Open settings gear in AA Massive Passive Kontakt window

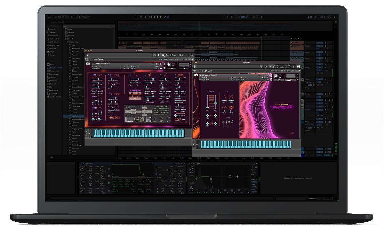pyautogui.click(x=159, y=55)
